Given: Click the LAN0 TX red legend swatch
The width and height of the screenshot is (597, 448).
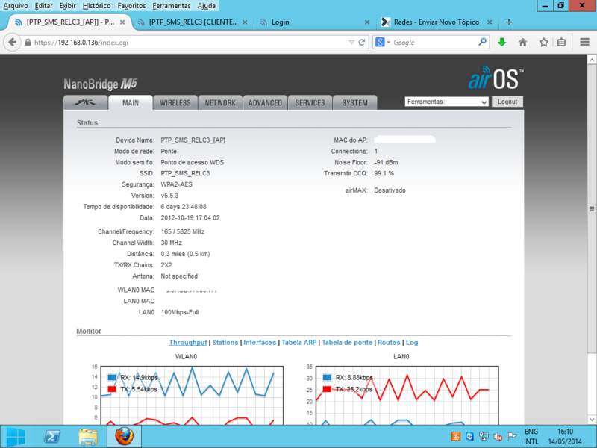Looking at the screenshot, I should [327, 389].
